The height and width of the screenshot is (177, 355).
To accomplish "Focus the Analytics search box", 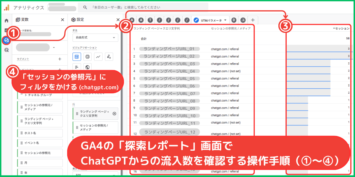I will [x=143, y=7].
